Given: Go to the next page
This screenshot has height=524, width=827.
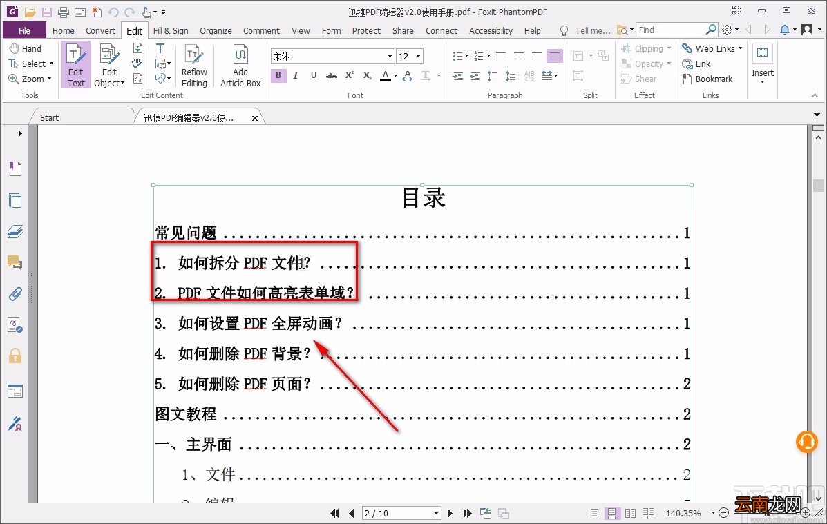Looking at the screenshot, I should coord(450,513).
